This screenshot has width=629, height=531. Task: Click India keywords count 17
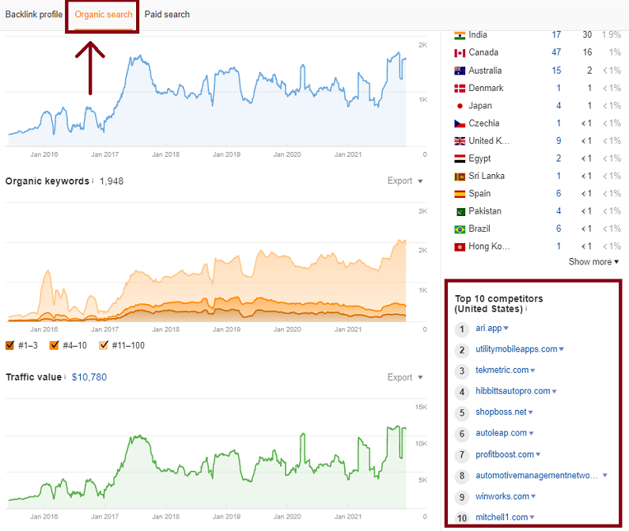[x=556, y=35]
